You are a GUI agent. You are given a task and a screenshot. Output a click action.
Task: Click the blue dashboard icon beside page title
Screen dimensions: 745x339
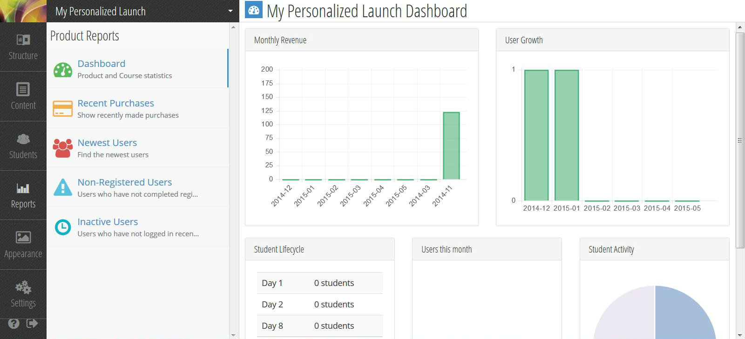tap(254, 10)
